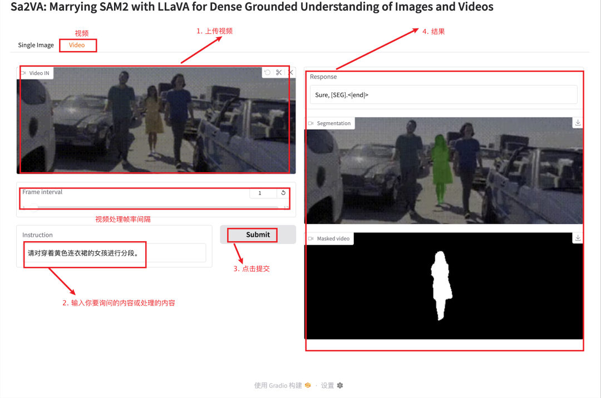Screen dimensions: 601x398
Task: Click the Sa2VA page title text
Action: (252, 7)
